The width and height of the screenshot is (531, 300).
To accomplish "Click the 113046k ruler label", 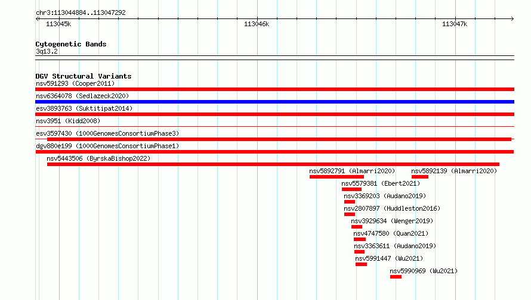I will (257, 24).
